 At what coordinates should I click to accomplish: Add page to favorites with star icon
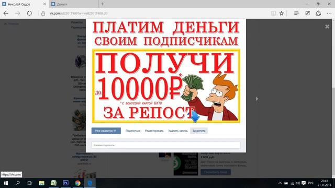click(x=282, y=13)
